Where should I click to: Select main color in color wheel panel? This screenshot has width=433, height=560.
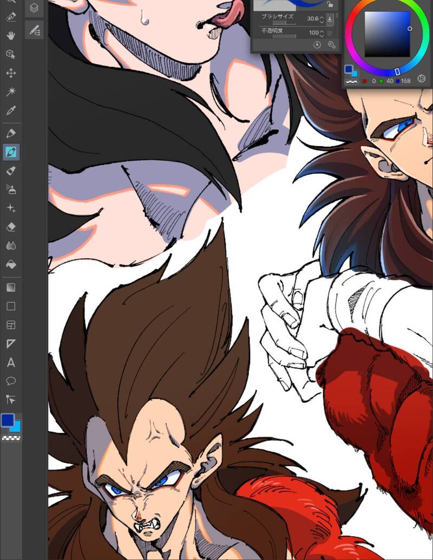click(x=349, y=69)
